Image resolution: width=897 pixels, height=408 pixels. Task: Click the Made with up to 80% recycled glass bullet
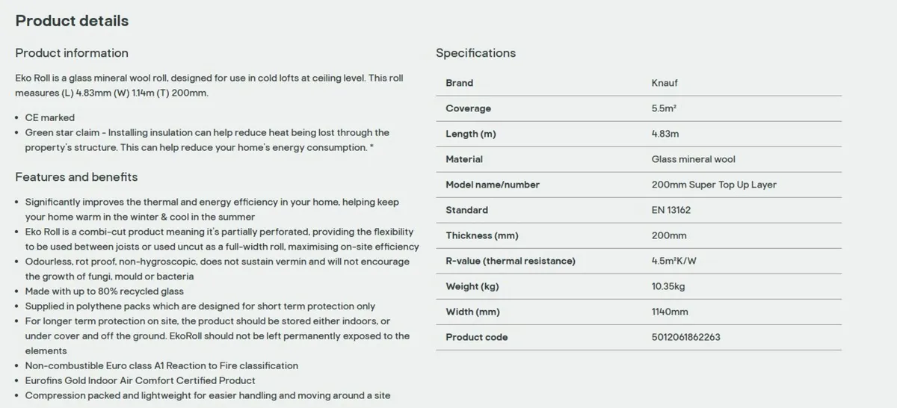(104, 291)
